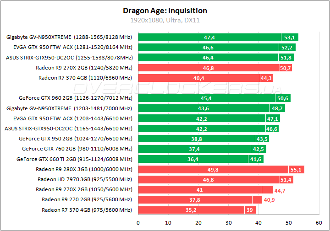Click the 35,2 value in the bottom bar
This screenshot has width=330, height=231.
[x=191, y=210]
